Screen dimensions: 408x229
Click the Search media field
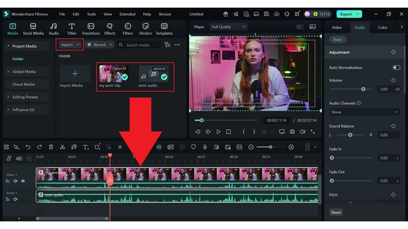(138, 45)
